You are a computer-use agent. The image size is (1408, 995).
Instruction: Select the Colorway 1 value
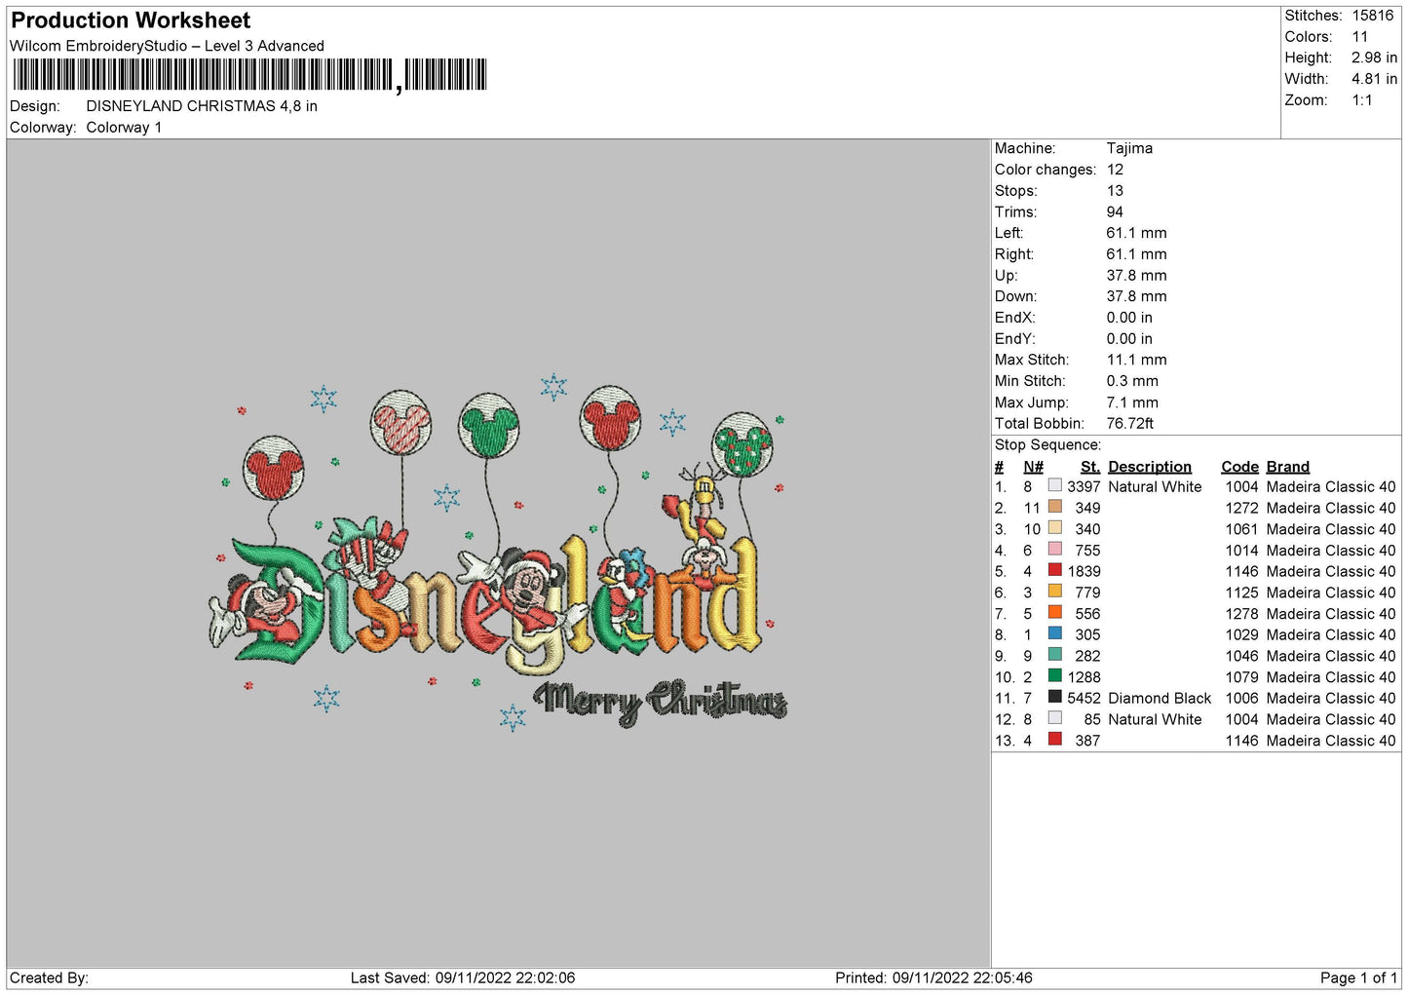coord(124,128)
